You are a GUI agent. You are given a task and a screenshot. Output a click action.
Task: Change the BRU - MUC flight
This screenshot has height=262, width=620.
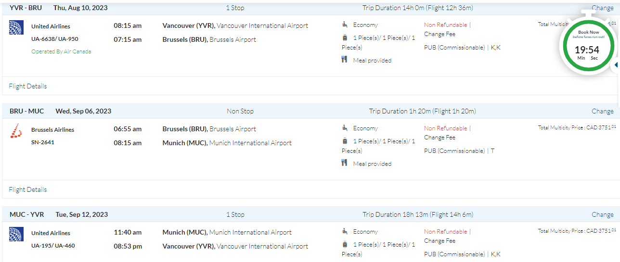click(602, 111)
